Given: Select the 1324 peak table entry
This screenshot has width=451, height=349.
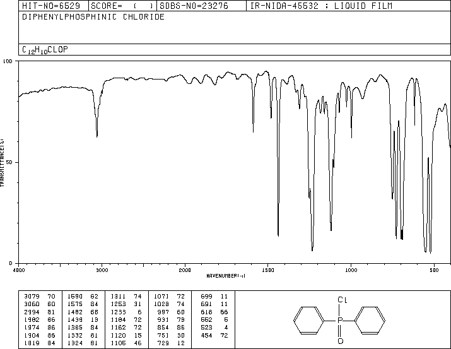Looking at the screenshot, I should tap(83, 343).
